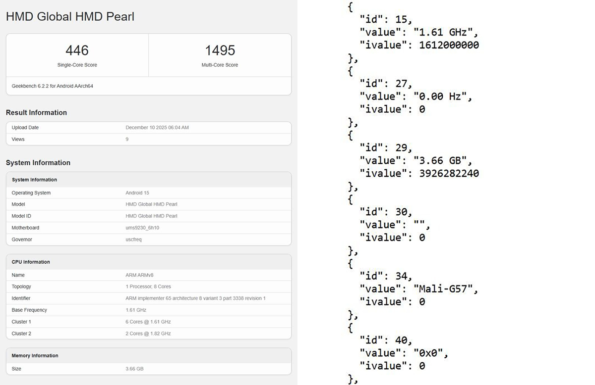Click the Operating System value Android 15
The width and height of the screenshot is (595, 385).
click(x=137, y=193)
